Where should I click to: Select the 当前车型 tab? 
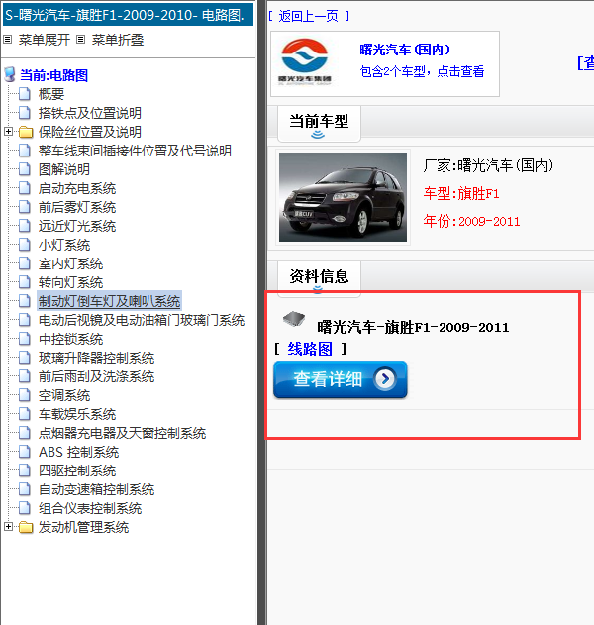(x=319, y=124)
